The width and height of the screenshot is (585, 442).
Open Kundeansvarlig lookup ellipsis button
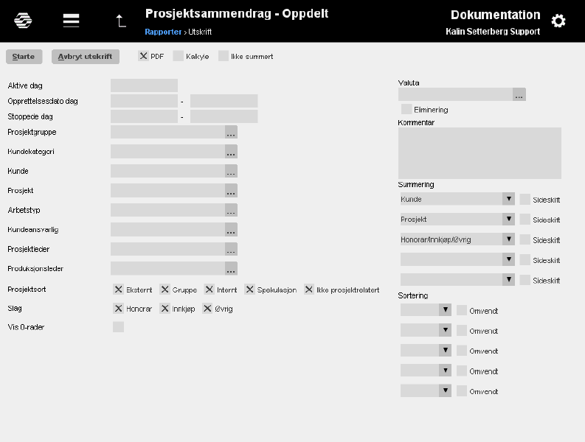pos(231,230)
